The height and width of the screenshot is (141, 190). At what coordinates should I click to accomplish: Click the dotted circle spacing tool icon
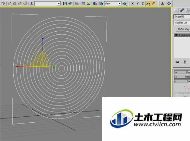169,4
